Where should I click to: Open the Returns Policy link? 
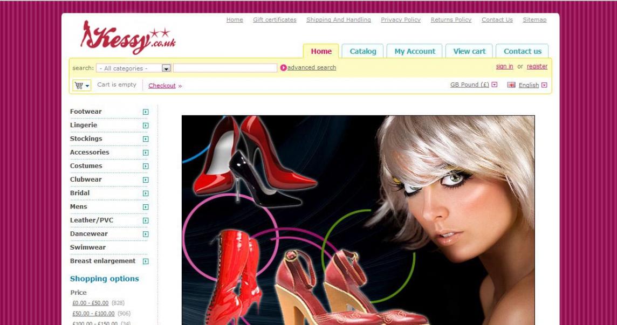coord(451,20)
